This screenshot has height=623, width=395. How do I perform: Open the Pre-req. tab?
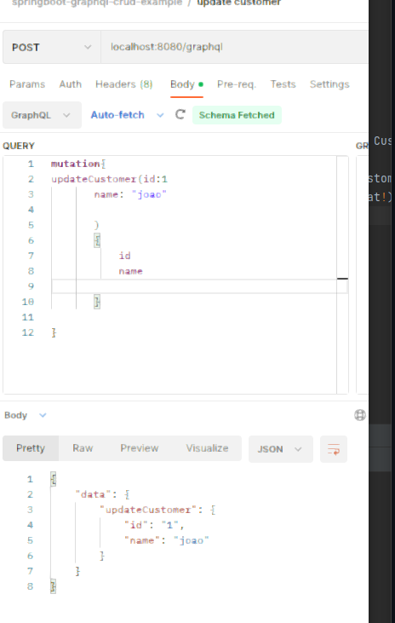[x=237, y=84]
